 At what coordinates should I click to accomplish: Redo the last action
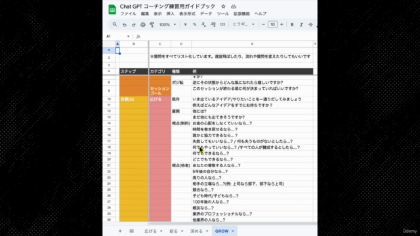[x=133, y=25]
